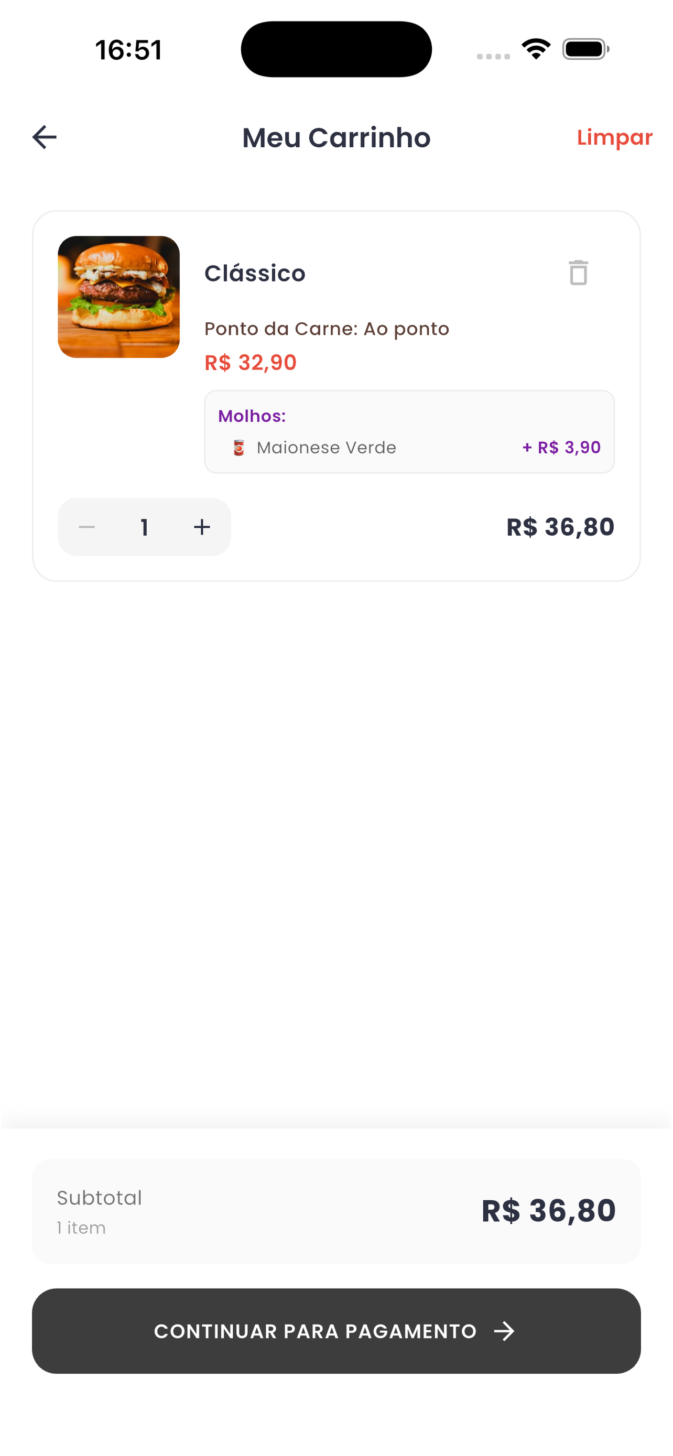Increase quantity with the plus icon
The width and height of the screenshot is (673, 1456).
click(202, 527)
